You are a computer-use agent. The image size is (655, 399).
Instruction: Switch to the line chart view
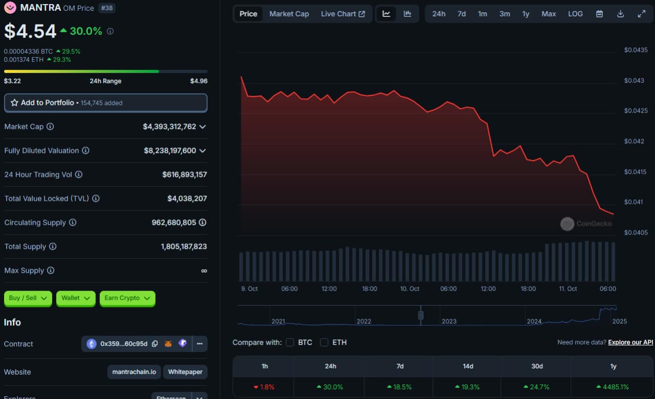tap(386, 14)
